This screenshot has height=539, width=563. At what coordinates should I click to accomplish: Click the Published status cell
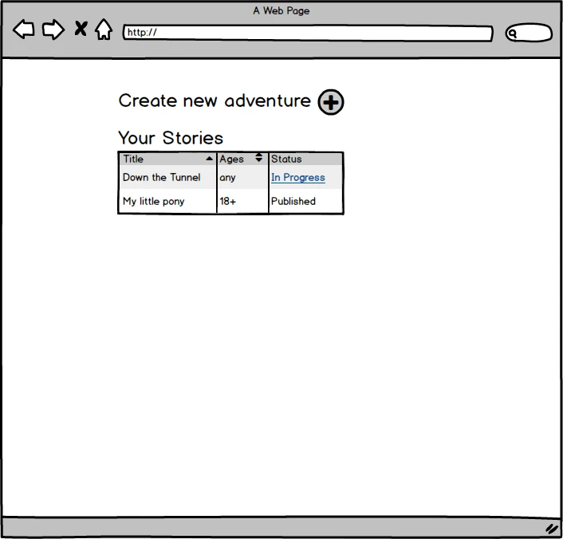pyautogui.click(x=306, y=201)
